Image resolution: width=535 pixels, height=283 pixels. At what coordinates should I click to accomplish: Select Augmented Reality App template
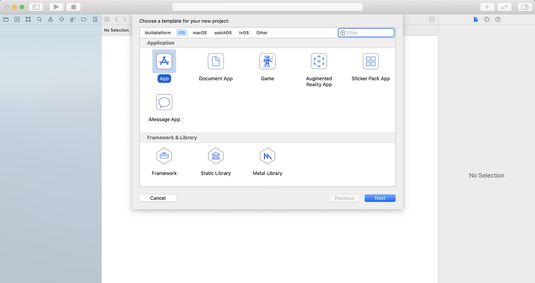(x=319, y=61)
